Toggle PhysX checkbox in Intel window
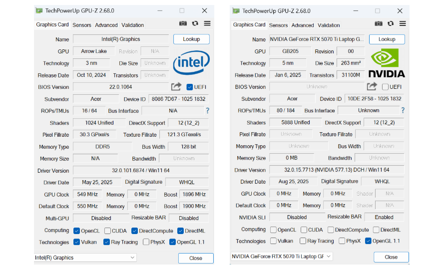 (146, 242)
